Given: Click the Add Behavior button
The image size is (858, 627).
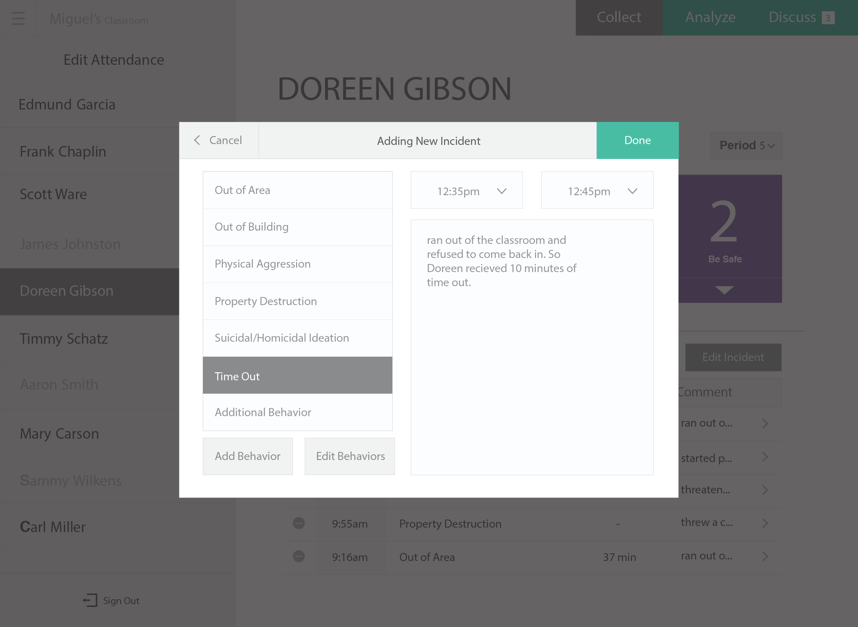Looking at the screenshot, I should [247, 456].
